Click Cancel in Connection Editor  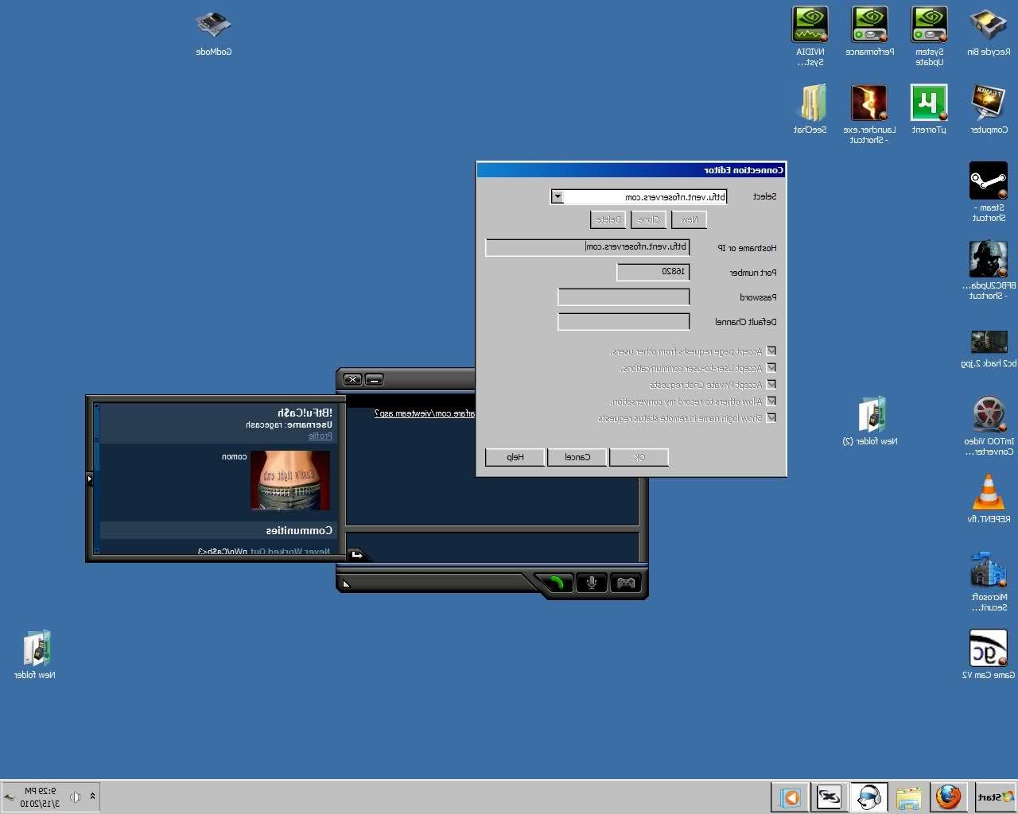click(x=577, y=457)
